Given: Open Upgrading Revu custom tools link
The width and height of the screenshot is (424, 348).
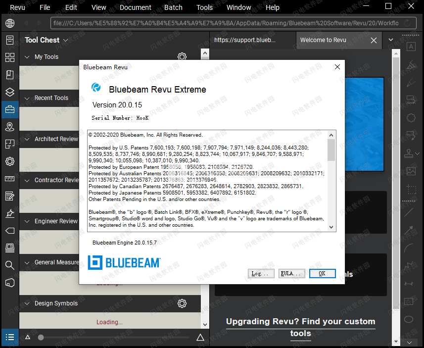Looking at the screenshot, I should pos(300,327).
